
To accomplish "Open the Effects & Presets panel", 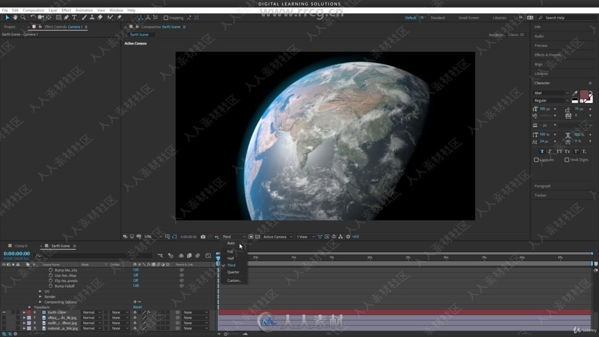I will click(548, 55).
